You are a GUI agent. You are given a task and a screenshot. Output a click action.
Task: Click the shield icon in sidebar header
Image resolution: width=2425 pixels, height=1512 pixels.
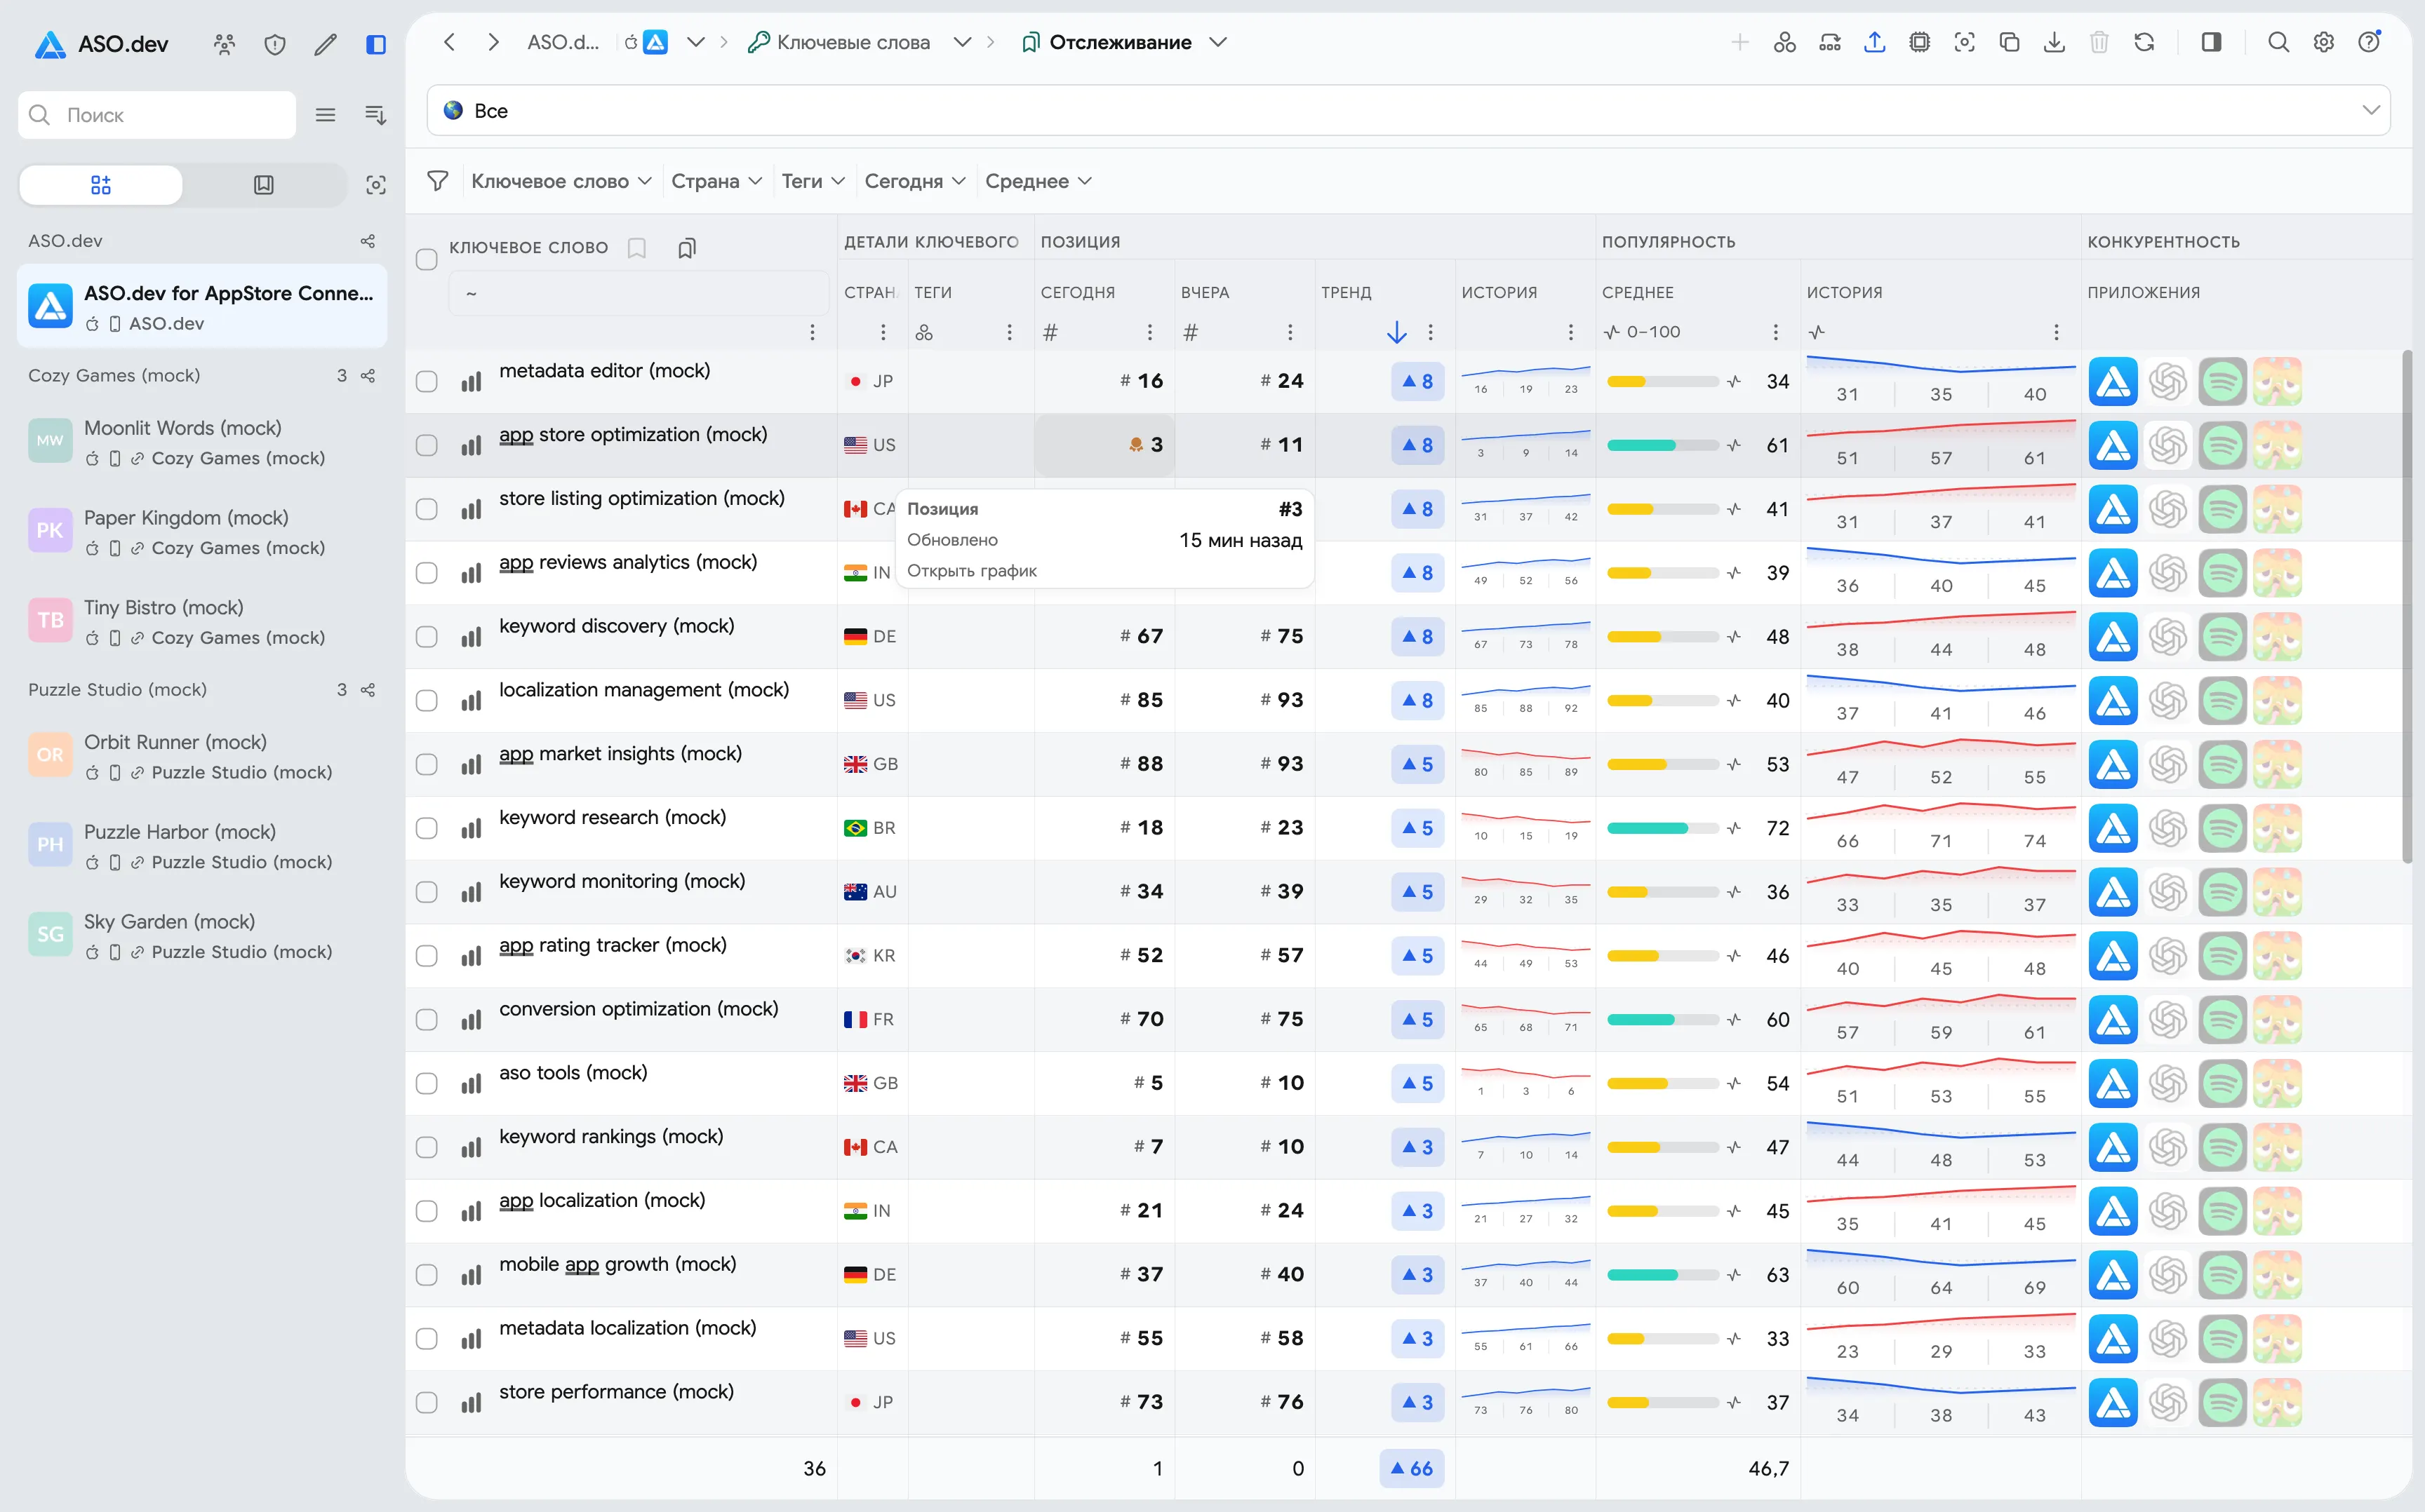[275, 44]
